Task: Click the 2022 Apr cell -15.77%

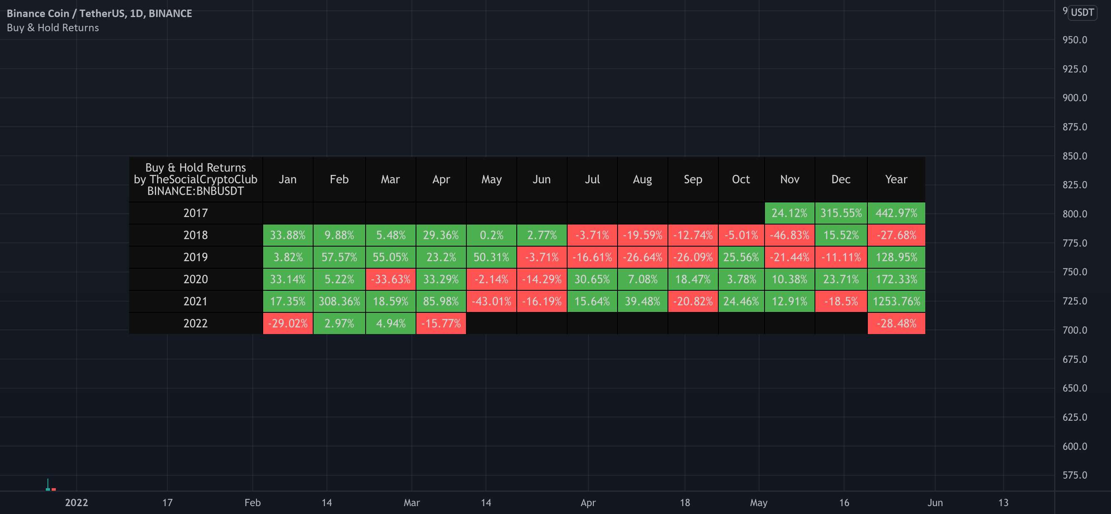Action: [x=441, y=323]
